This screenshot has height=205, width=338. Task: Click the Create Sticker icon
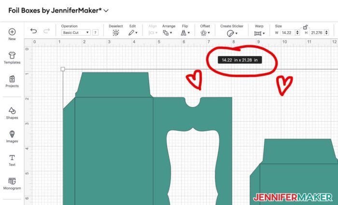(230, 33)
